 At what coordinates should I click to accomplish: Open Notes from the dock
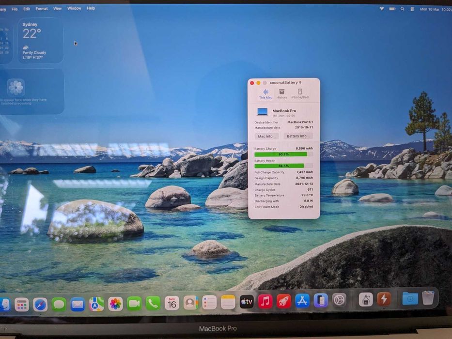tap(228, 302)
